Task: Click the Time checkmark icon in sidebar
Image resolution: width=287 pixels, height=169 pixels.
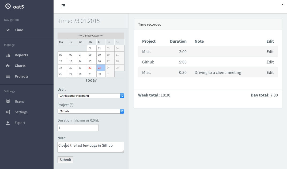Action: point(8,30)
